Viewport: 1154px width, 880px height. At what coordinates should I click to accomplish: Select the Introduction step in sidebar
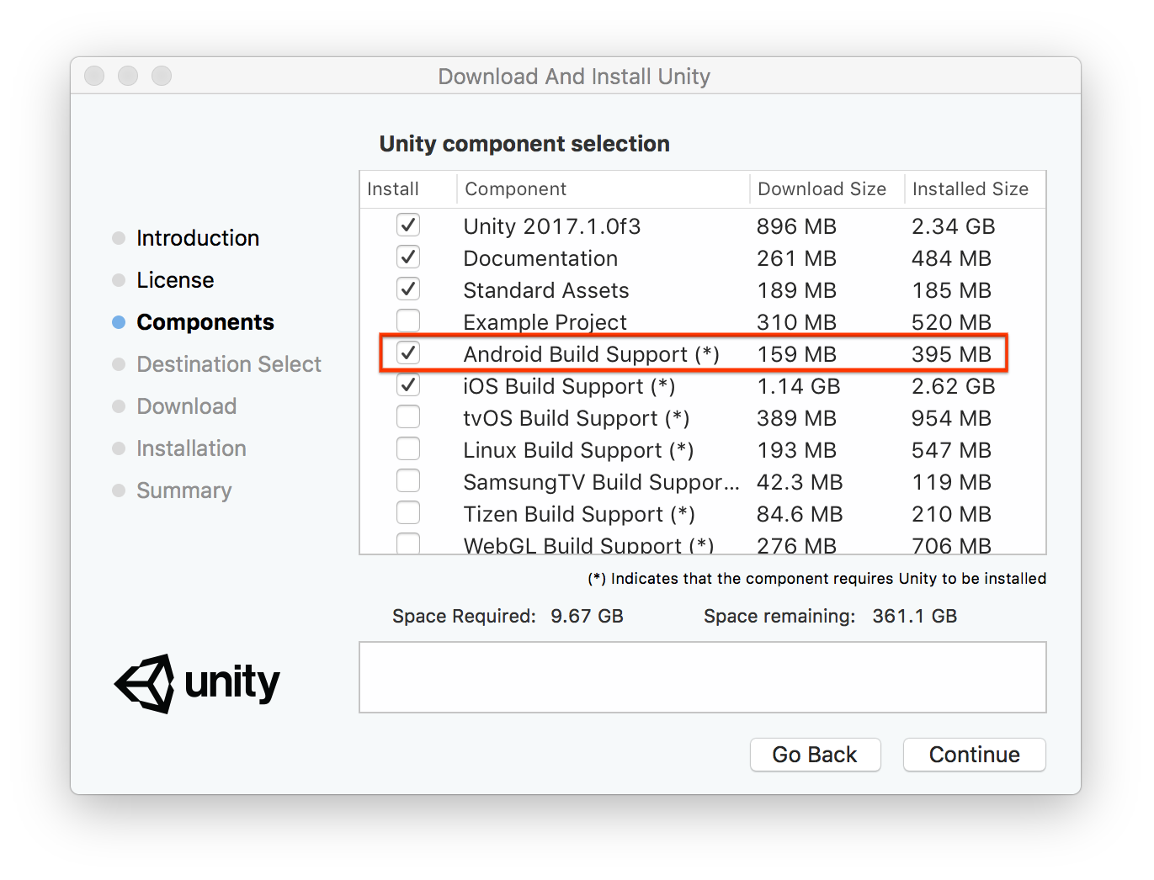pos(197,237)
